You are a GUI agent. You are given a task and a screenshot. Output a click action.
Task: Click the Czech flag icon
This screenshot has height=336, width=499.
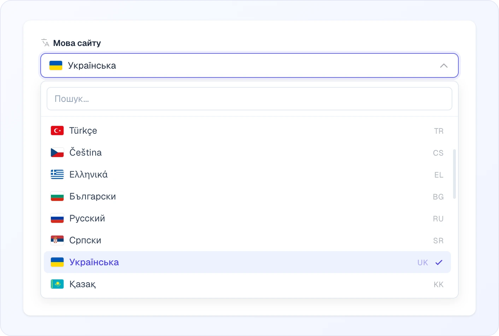point(57,152)
